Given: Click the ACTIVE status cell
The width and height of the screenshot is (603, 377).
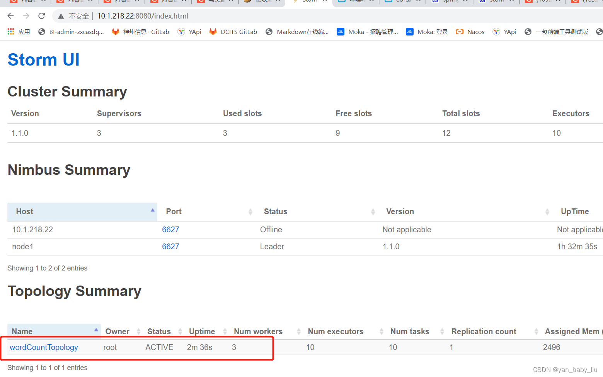Looking at the screenshot, I should pyautogui.click(x=159, y=347).
